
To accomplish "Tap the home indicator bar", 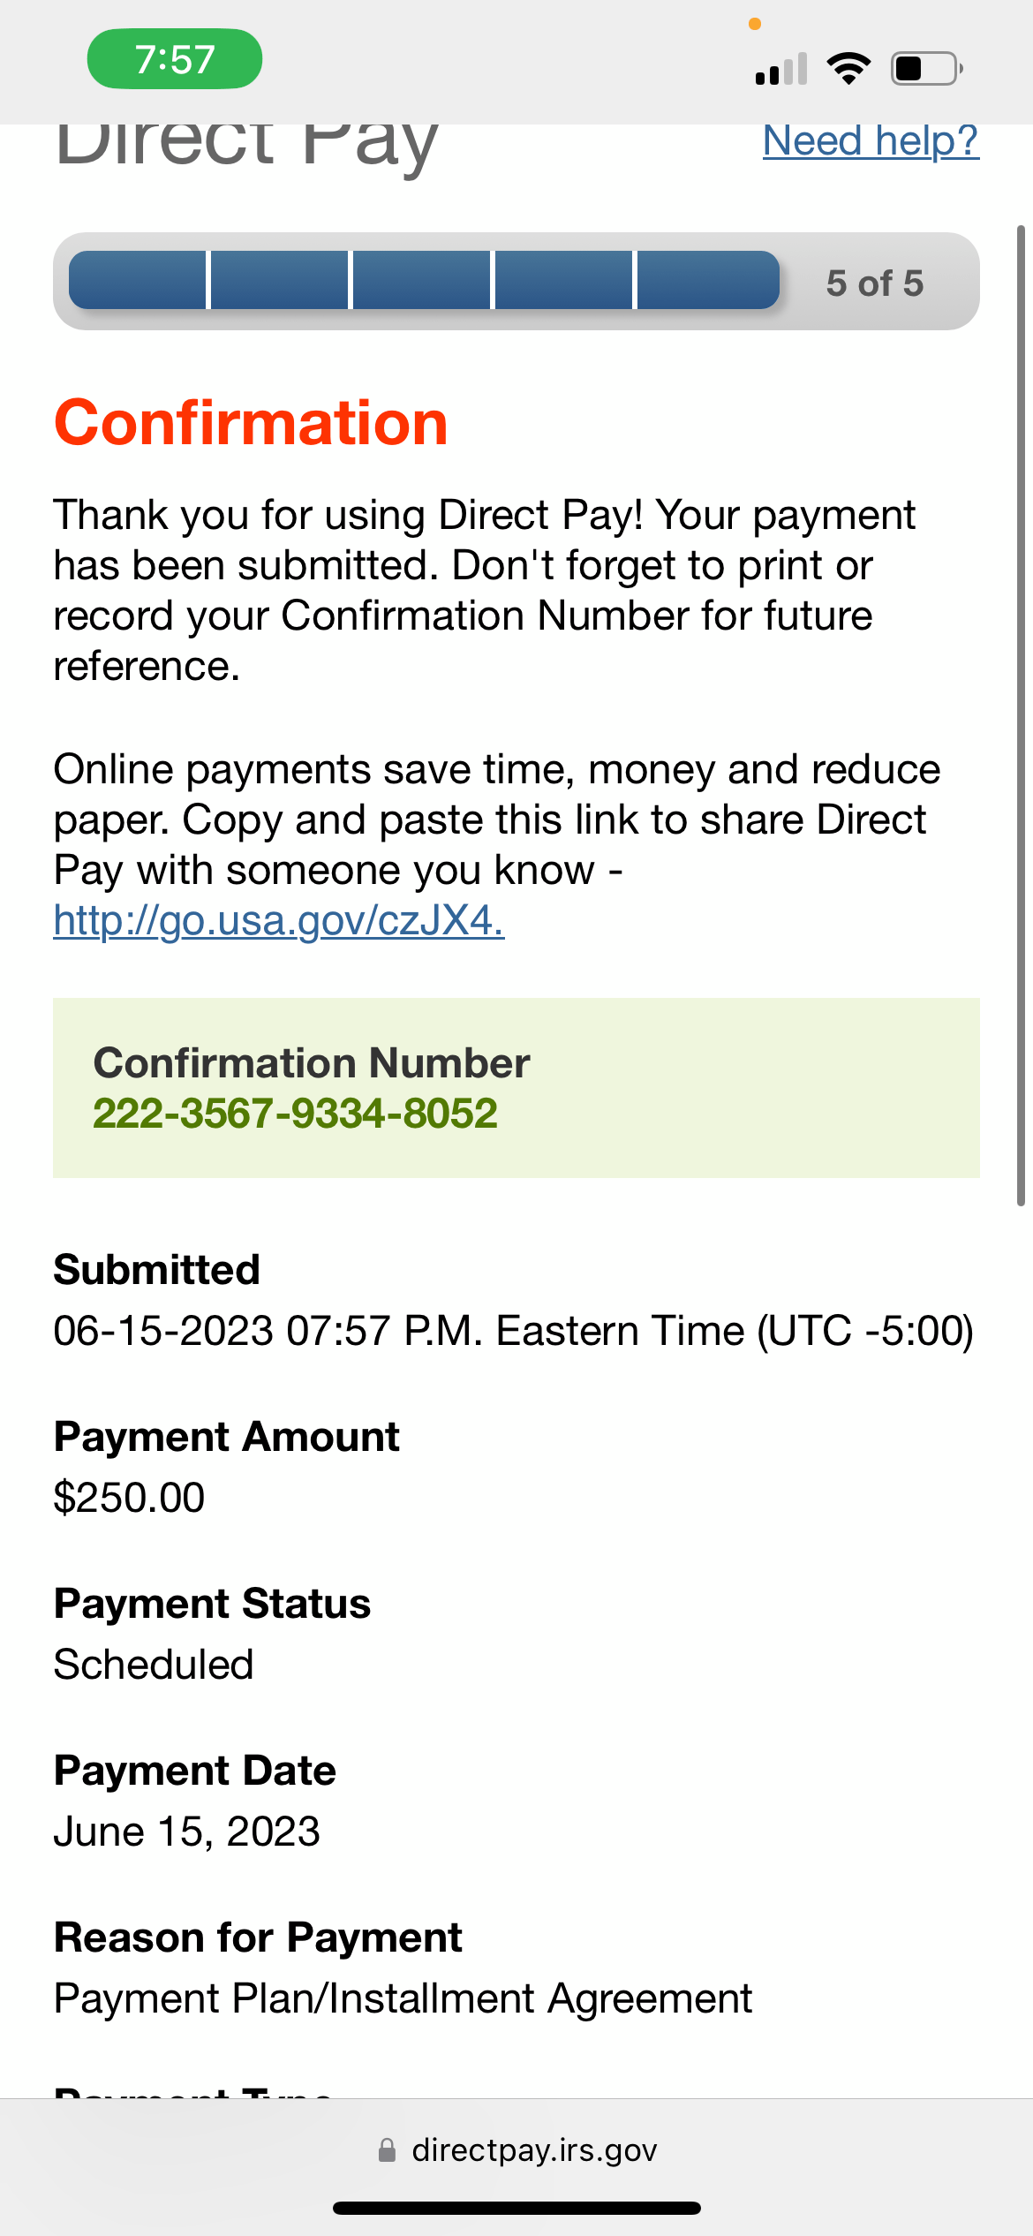I will click(516, 2208).
